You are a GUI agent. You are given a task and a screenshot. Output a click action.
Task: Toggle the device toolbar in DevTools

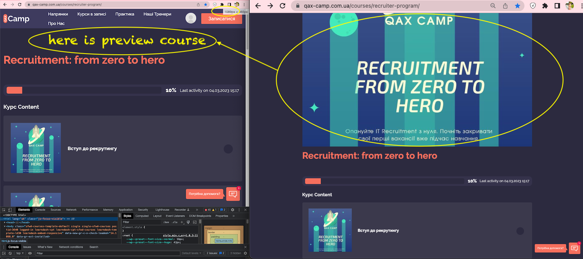[10, 210]
